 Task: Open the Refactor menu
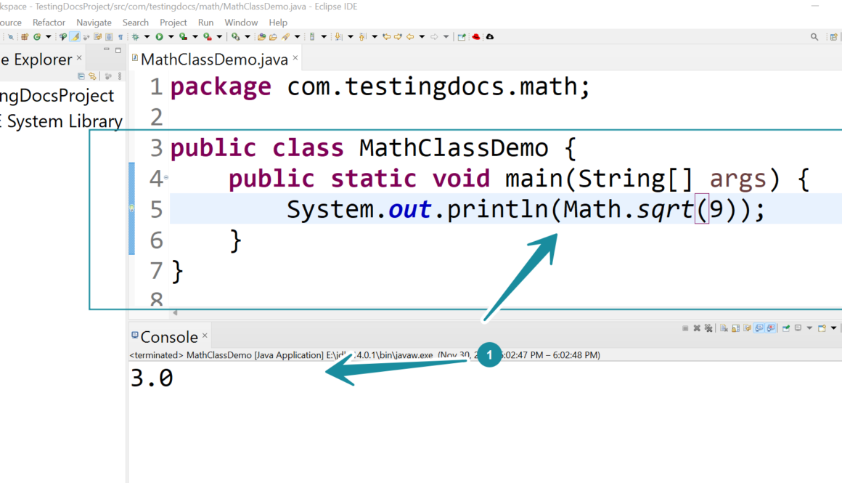pyautogui.click(x=49, y=23)
